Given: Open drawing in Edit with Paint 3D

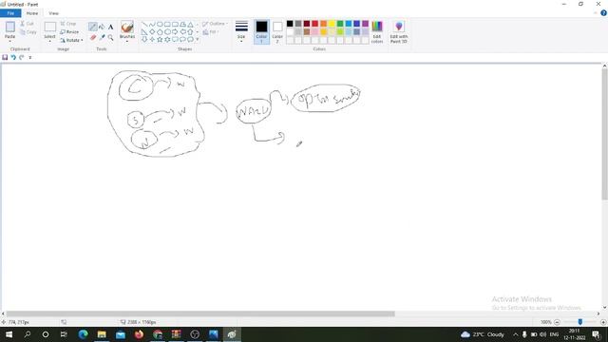Looking at the screenshot, I should [x=399, y=31].
